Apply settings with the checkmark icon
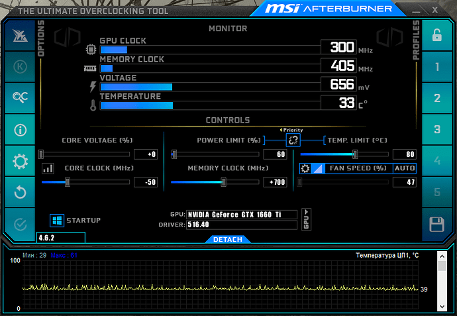Viewport: 457px width, 316px height. tap(20, 224)
